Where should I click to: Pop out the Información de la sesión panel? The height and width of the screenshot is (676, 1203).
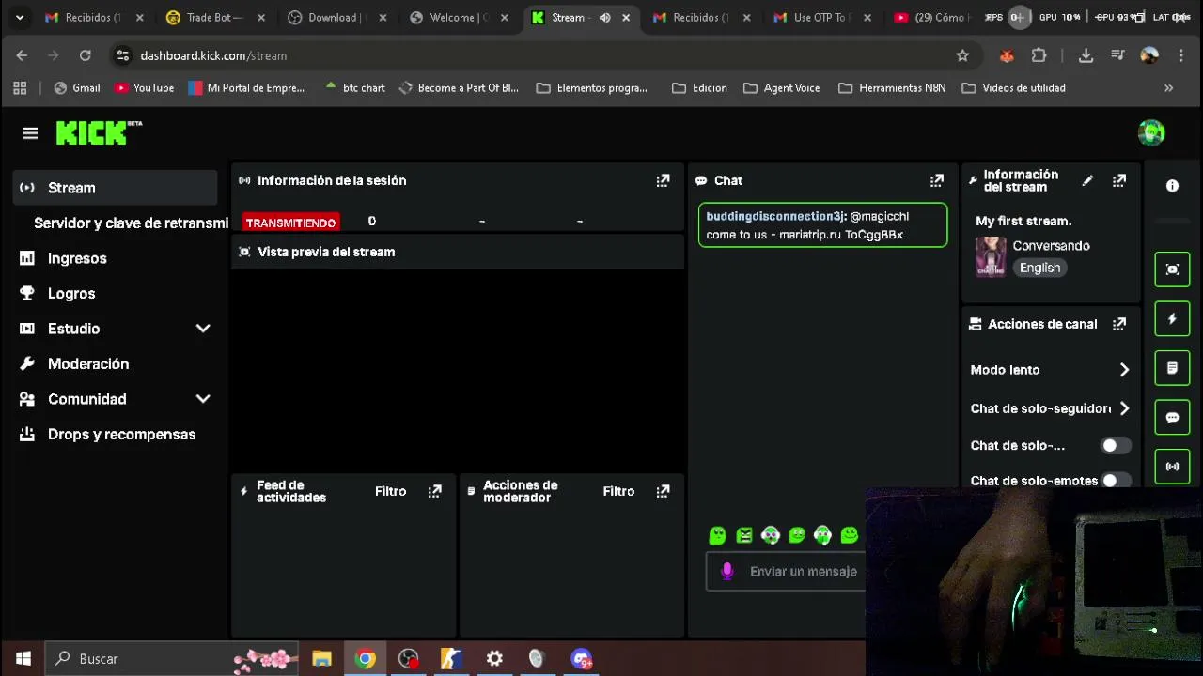point(663,180)
